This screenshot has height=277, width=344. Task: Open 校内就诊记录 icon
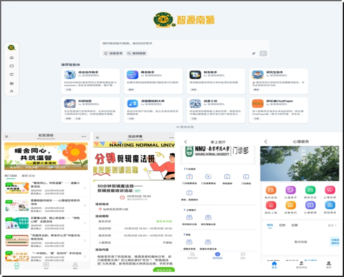189,217
